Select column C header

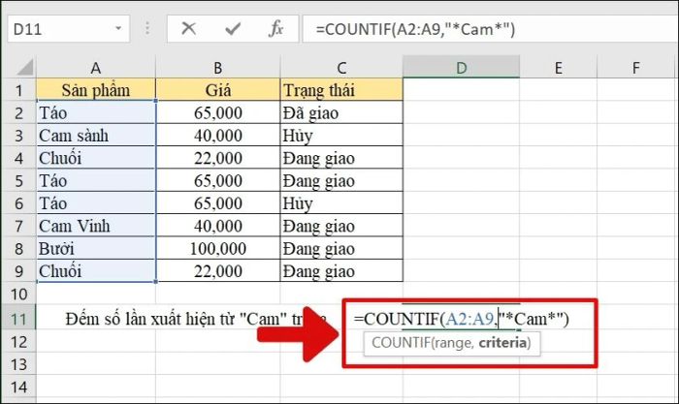tap(341, 68)
